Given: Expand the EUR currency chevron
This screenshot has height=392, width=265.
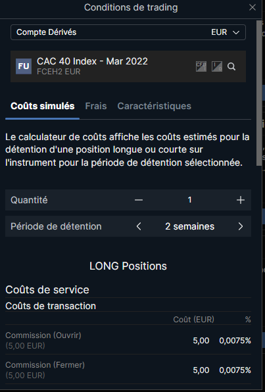Looking at the screenshot, I should [236, 32].
